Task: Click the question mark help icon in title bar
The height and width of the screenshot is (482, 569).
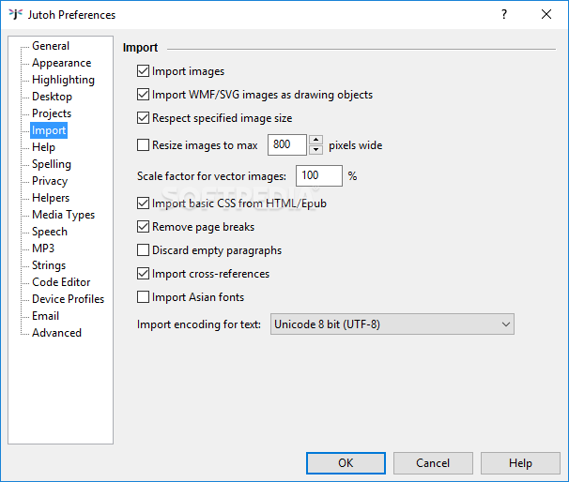Action: pyautogui.click(x=504, y=14)
